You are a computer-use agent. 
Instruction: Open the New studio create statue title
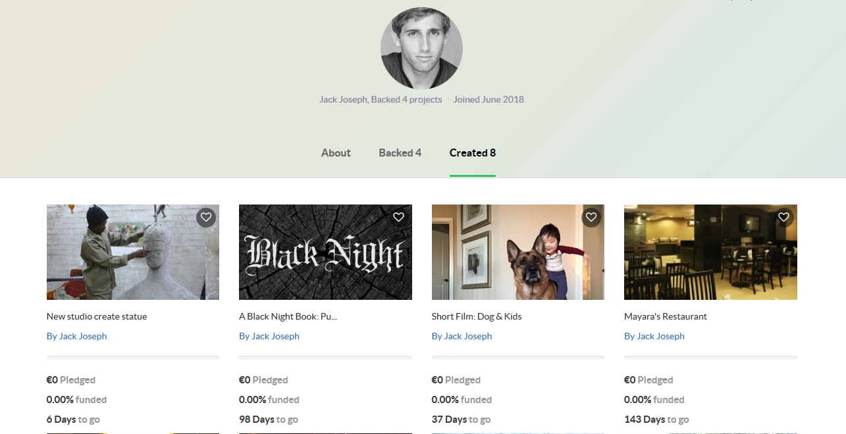(97, 316)
